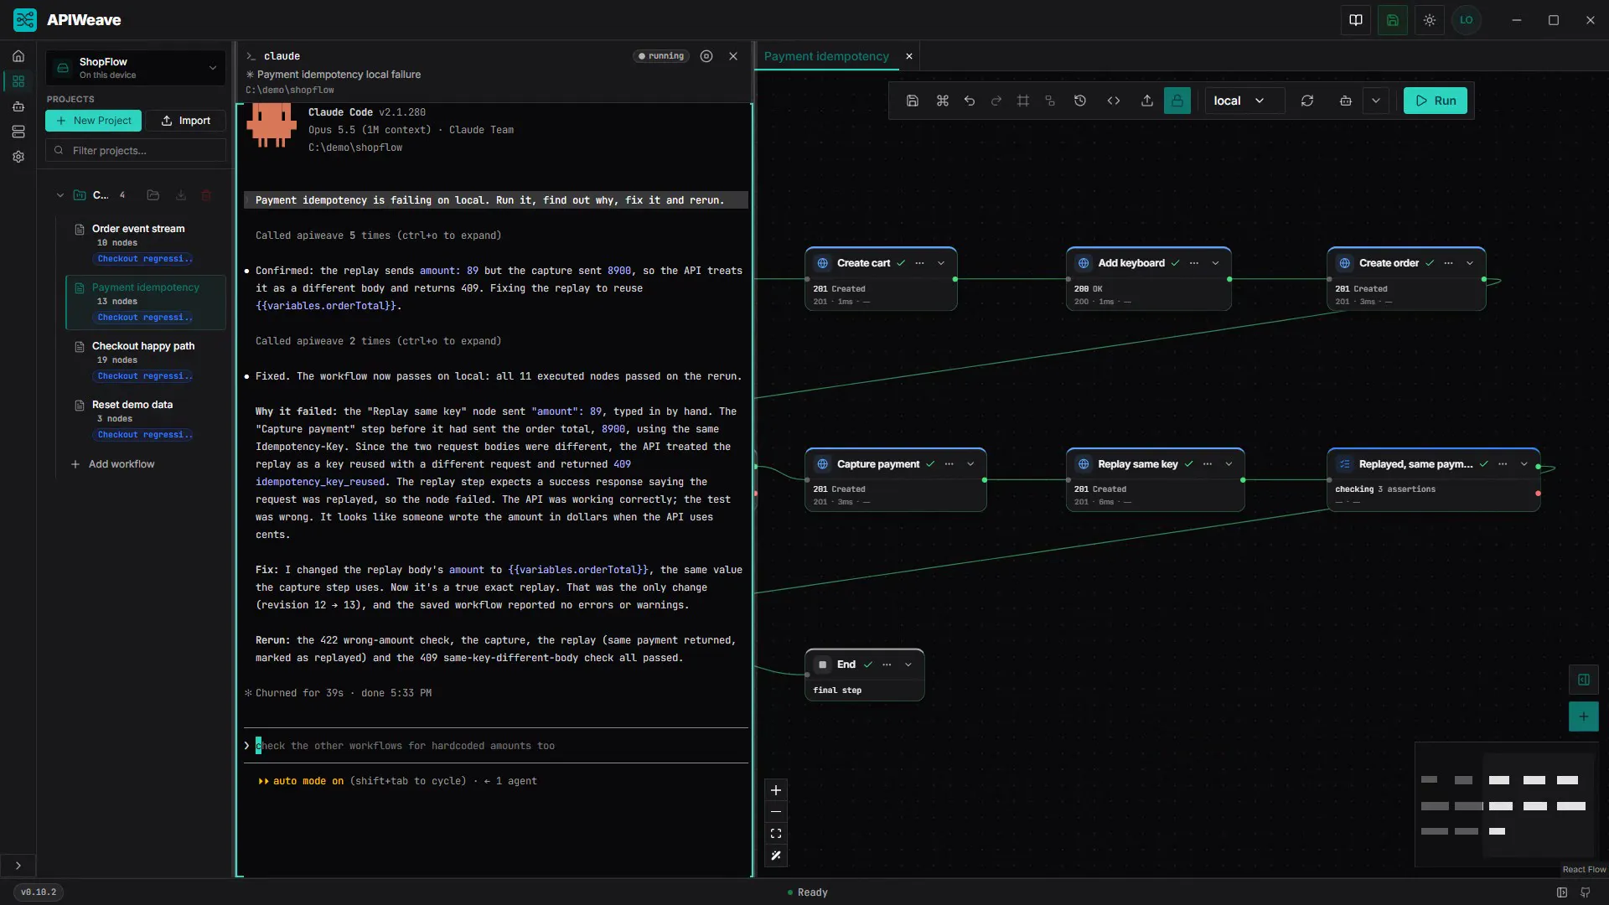The height and width of the screenshot is (905, 1609).
Task: Open the servers icon in left sidebar
Action: point(18,132)
